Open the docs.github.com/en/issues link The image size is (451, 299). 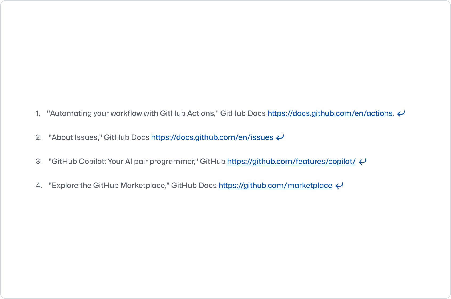212,137
